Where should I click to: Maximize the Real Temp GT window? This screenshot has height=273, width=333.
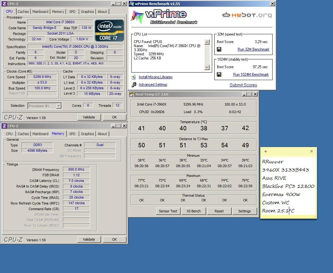click(x=250, y=94)
